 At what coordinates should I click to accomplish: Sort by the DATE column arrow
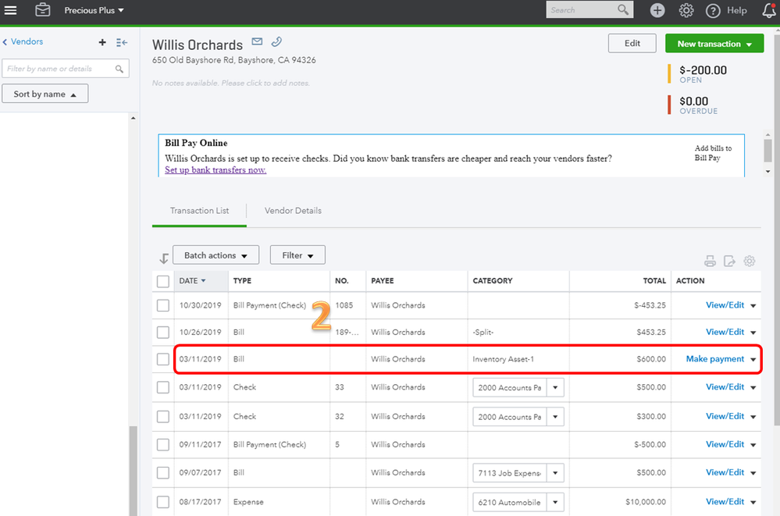click(203, 281)
